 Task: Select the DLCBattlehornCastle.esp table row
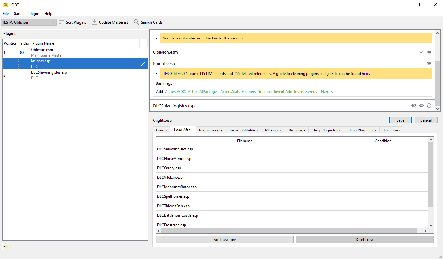pos(292,215)
